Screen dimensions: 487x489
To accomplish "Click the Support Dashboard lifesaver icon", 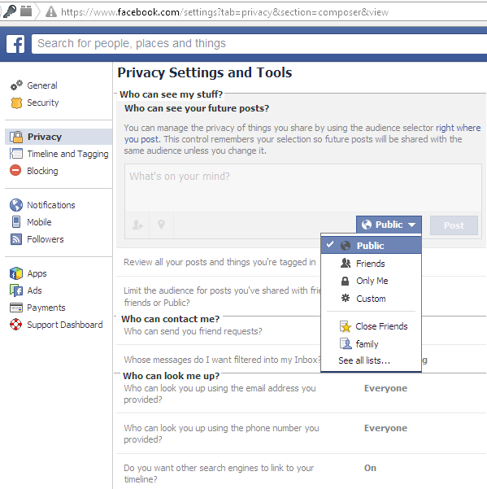I will 16,325.
